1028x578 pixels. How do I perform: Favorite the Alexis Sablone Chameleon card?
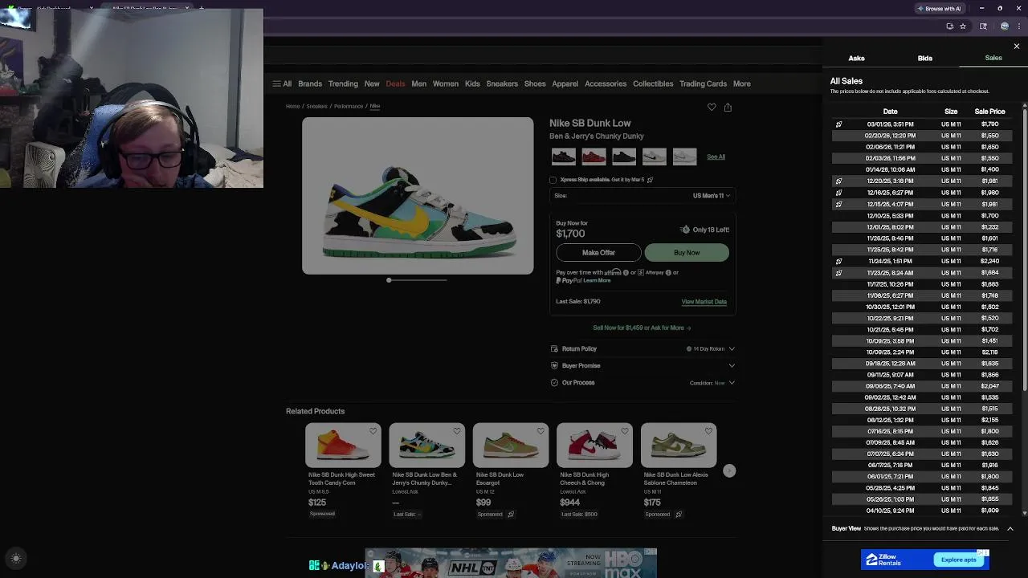coord(708,431)
